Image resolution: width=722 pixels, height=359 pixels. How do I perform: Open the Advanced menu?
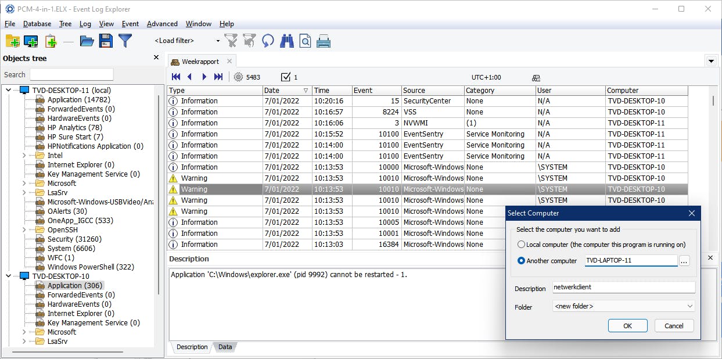click(x=162, y=24)
